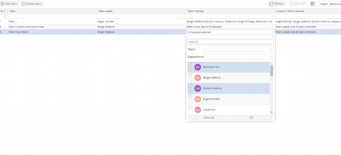
Task: Click the ID column sort arrow
Action: coord(5,11)
